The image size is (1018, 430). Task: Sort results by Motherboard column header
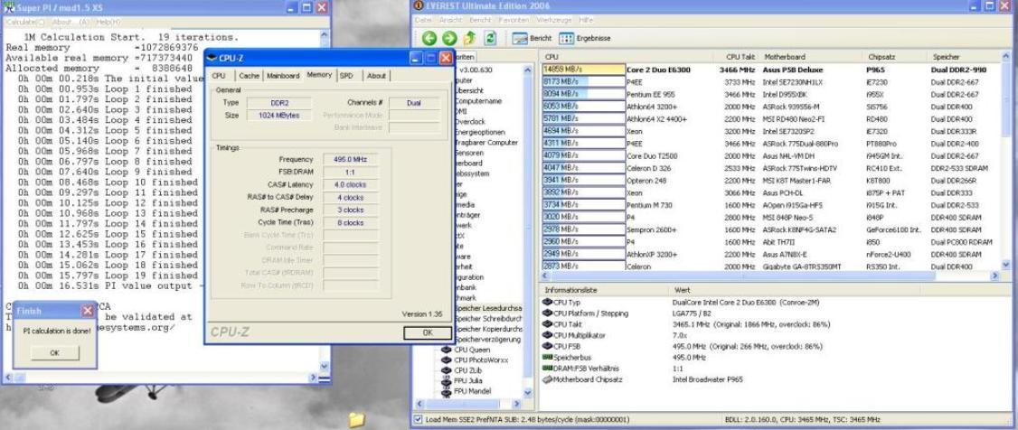[813, 57]
